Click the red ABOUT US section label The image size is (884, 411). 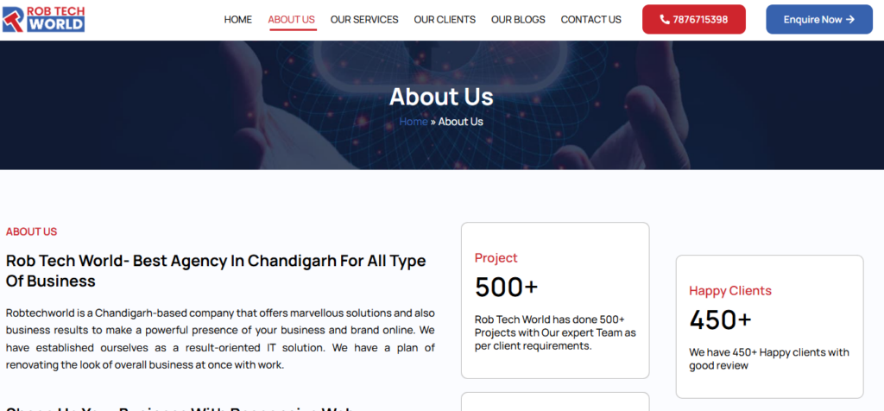click(32, 231)
